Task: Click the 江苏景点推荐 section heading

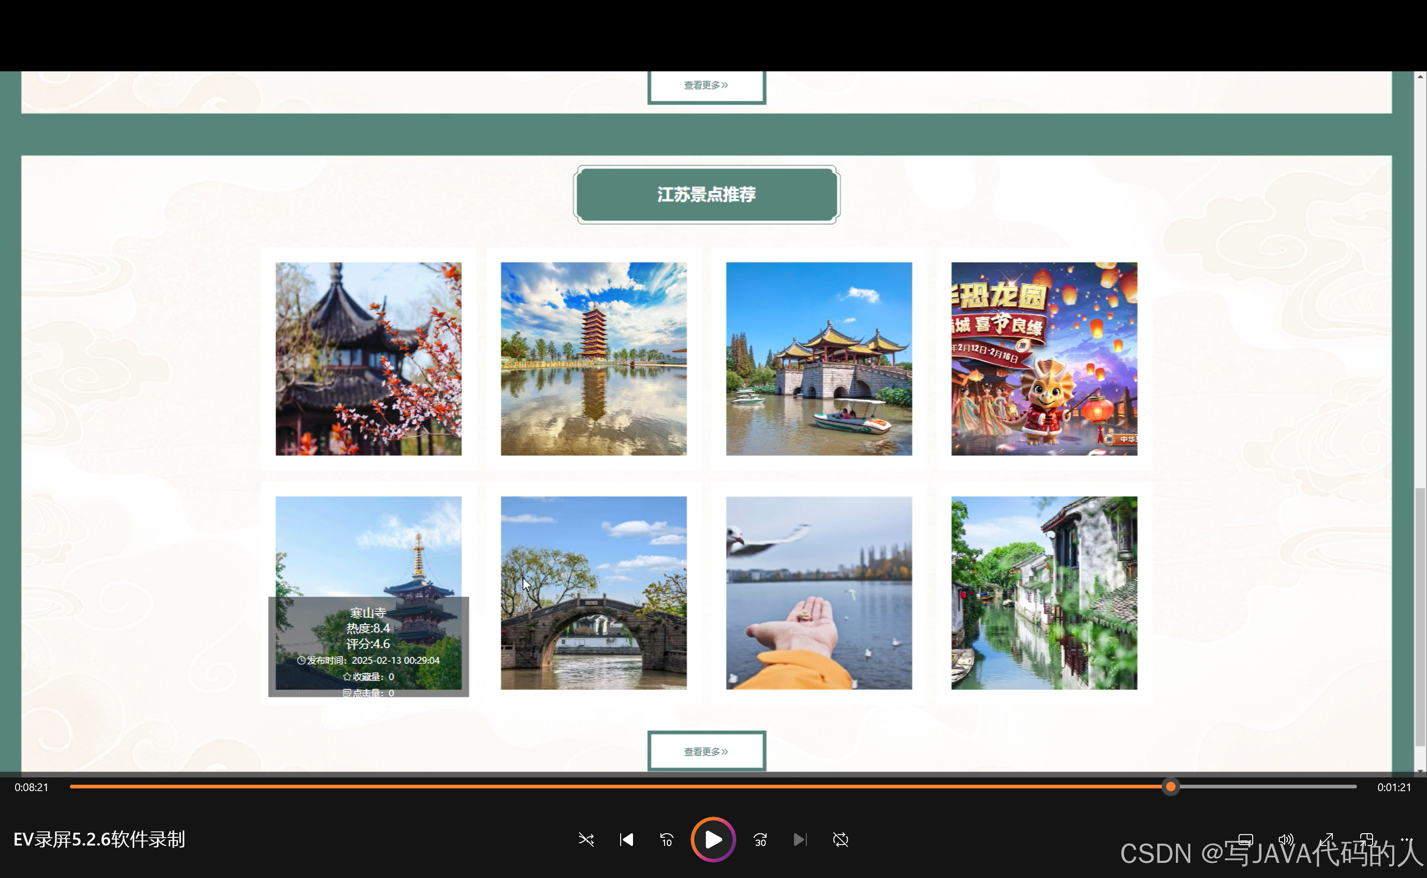Action: tap(706, 194)
